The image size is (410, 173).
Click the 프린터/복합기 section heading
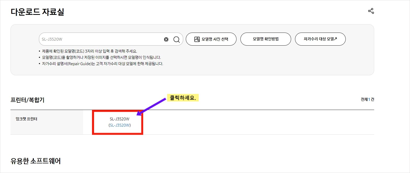[27, 100]
